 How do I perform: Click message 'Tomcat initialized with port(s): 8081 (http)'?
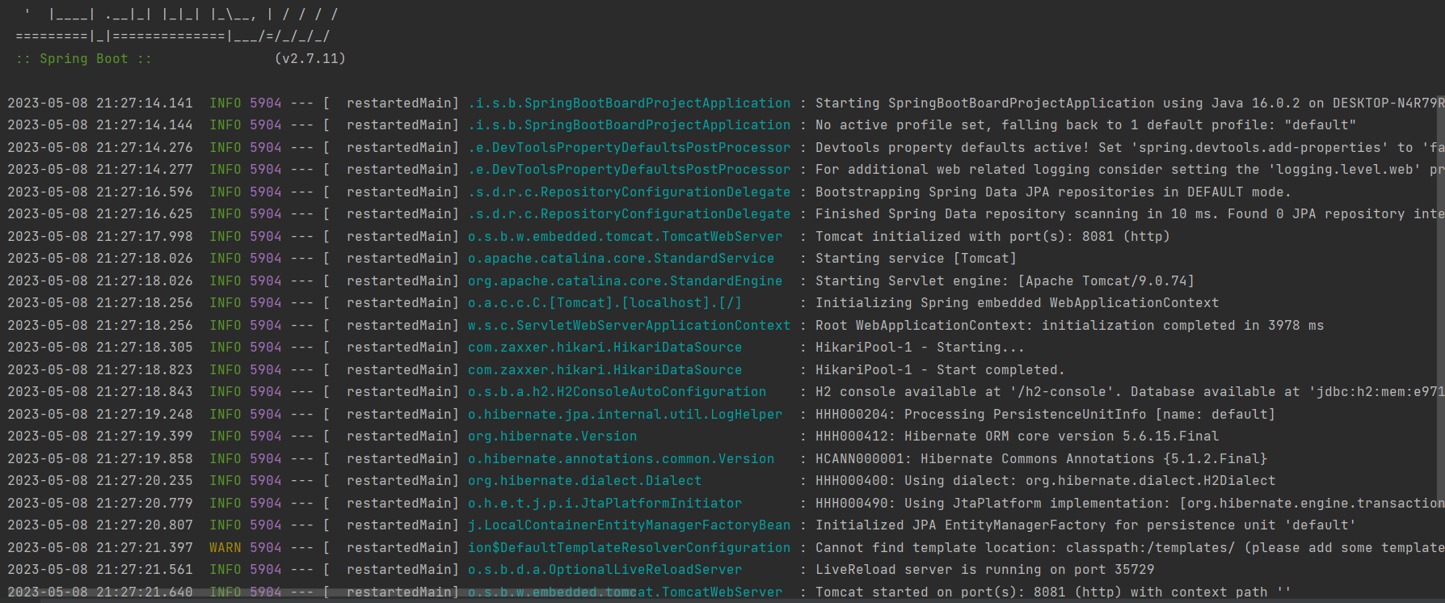click(x=993, y=236)
